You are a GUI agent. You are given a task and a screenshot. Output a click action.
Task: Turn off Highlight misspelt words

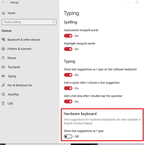68,49
